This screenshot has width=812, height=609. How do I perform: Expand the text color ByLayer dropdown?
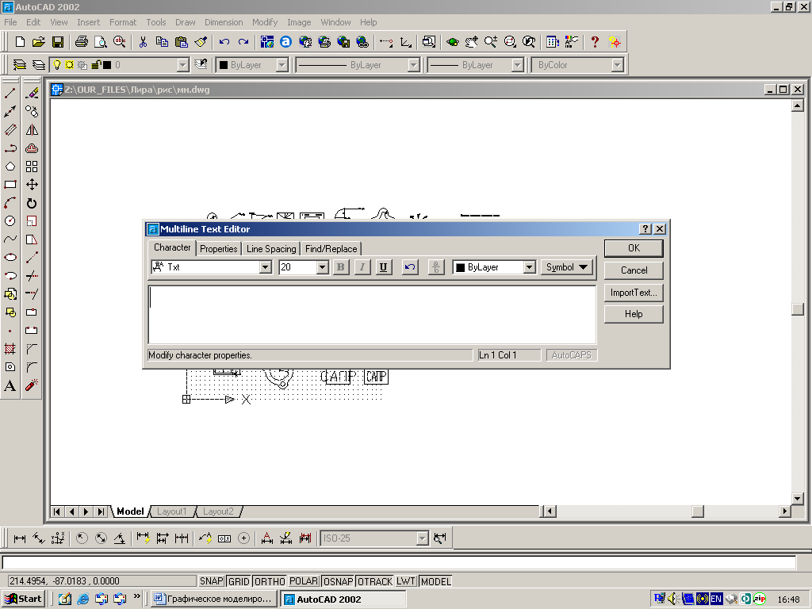click(529, 267)
